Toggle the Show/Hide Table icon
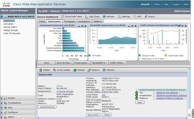The image size is (194, 119). pos(62,17)
